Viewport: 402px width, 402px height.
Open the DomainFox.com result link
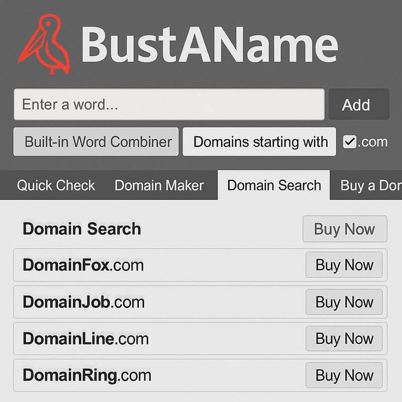click(x=83, y=265)
